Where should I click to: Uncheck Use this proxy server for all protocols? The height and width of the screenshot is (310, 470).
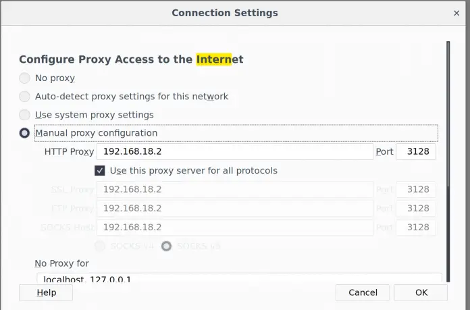(x=100, y=171)
